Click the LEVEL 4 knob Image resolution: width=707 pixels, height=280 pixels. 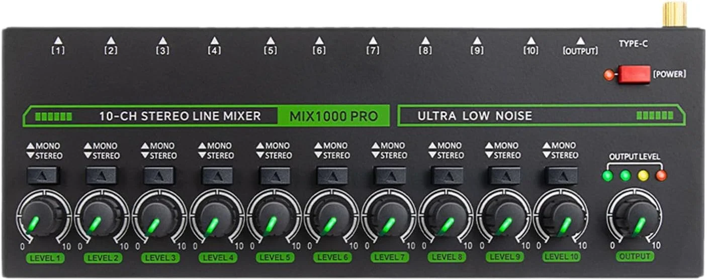(216, 216)
